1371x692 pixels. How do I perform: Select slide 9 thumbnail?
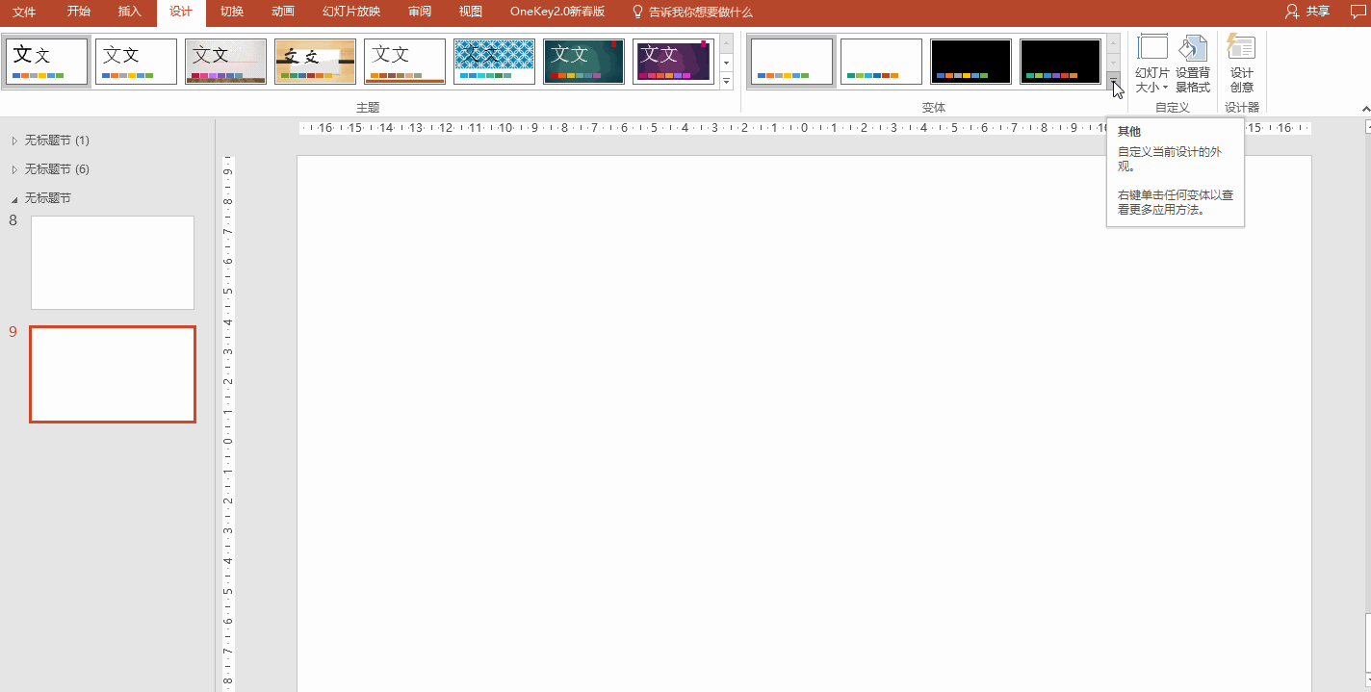(x=113, y=374)
